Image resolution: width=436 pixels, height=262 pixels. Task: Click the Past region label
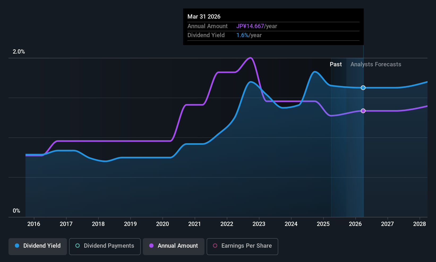click(x=336, y=64)
